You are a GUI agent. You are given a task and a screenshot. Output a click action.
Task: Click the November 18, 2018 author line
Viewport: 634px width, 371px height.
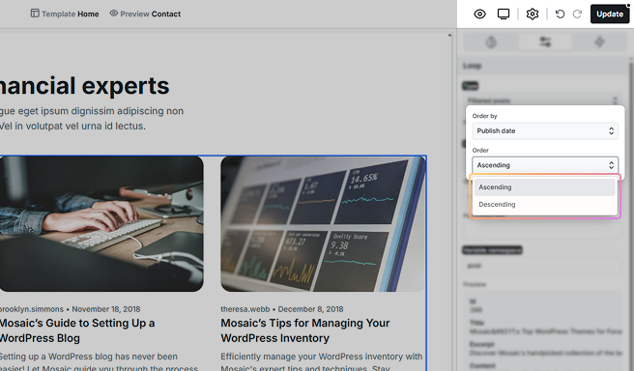coord(70,309)
